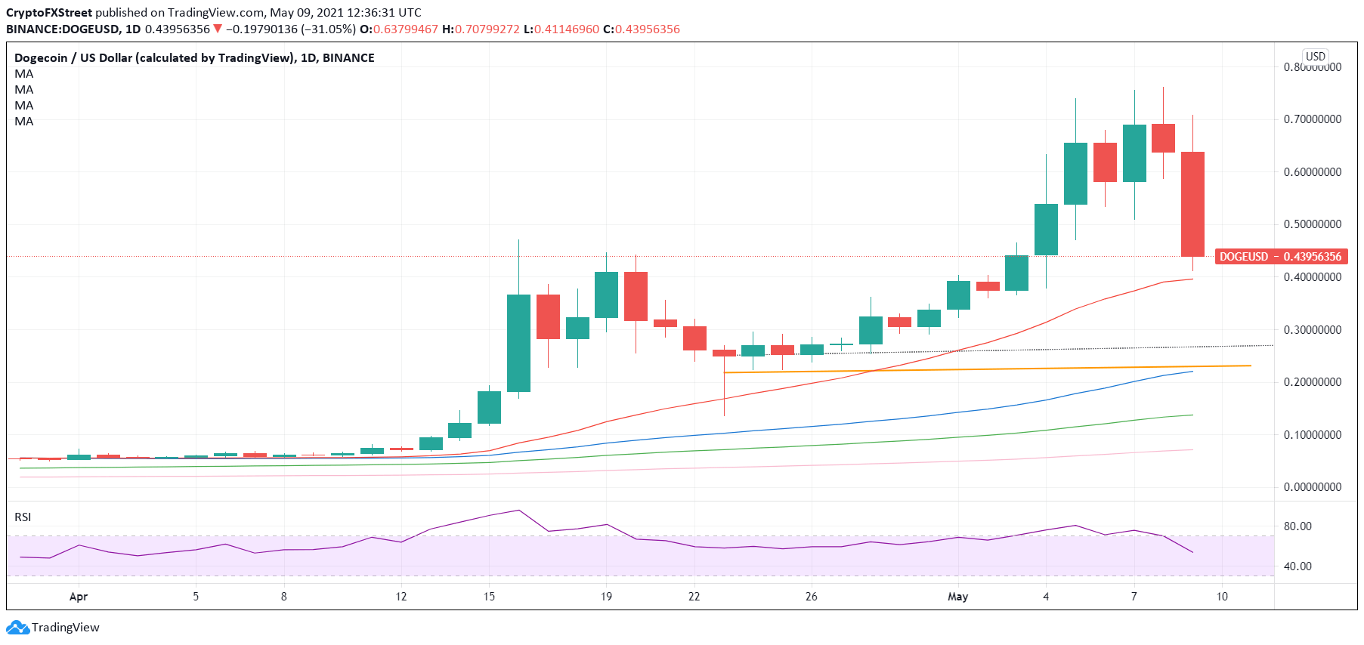This screenshot has width=1364, height=645.
Task: Click the 0.00000000 price axis label
Action: point(1313,487)
